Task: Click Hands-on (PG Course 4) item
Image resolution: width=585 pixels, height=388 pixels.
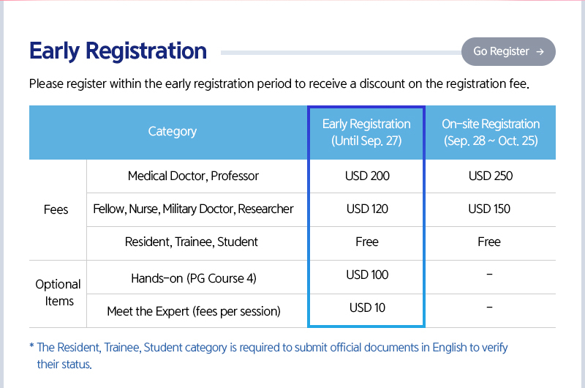Action: click(x=194, y=278)
